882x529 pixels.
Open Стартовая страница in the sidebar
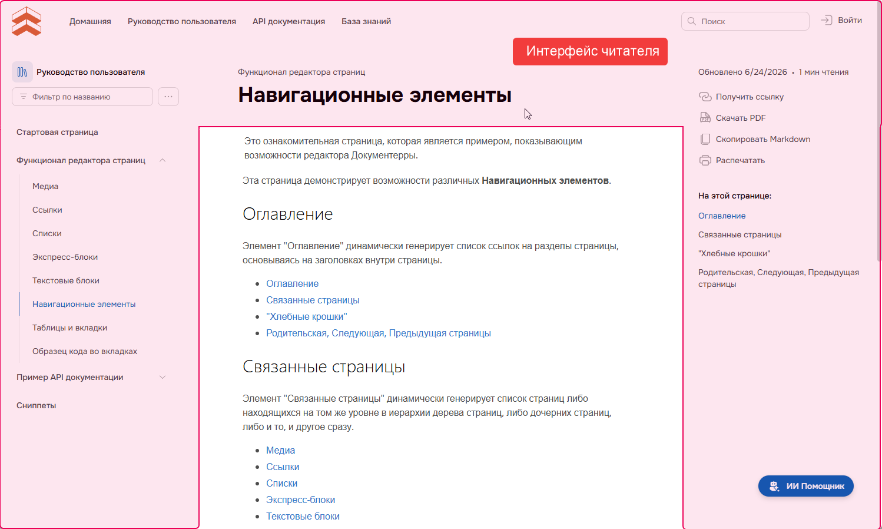57,132
